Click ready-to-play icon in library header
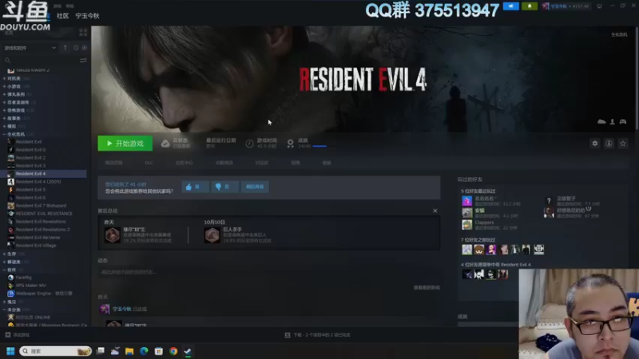This screenshot has width=639, height=359. (85, 48)
